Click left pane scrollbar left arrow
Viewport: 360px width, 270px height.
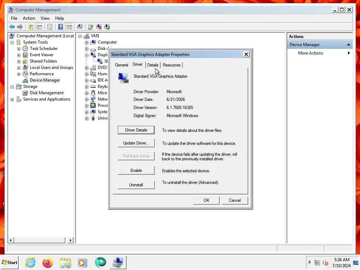pos(11,240)
